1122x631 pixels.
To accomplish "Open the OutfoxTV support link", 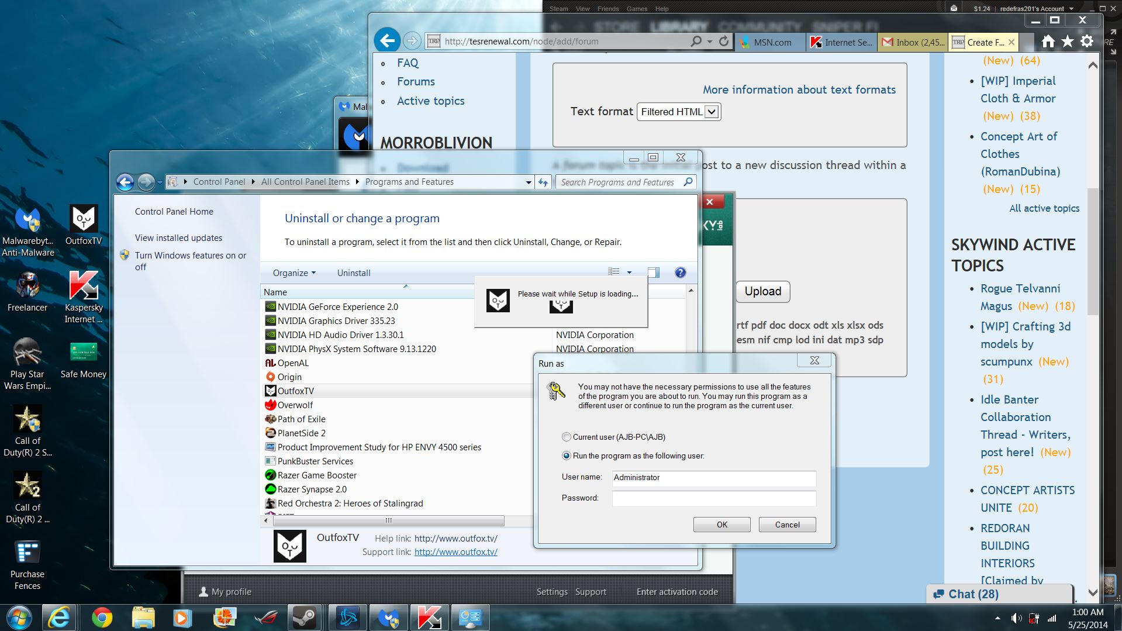I will pyautogui.click(x=456, y=552).
